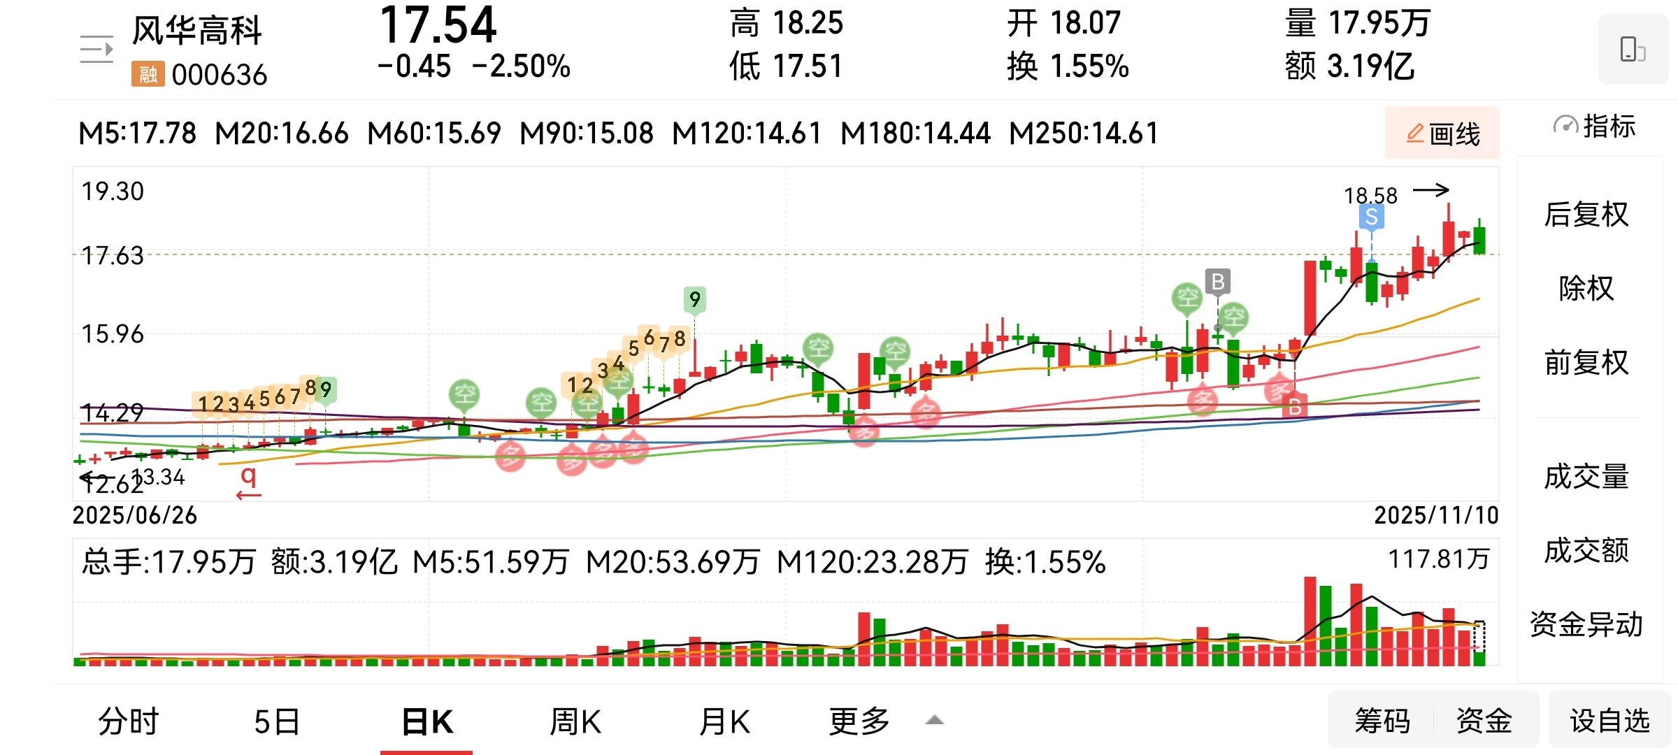Select 除权 ex-rights mode
Screen dimensions: 1678x755
point(1586,288)
